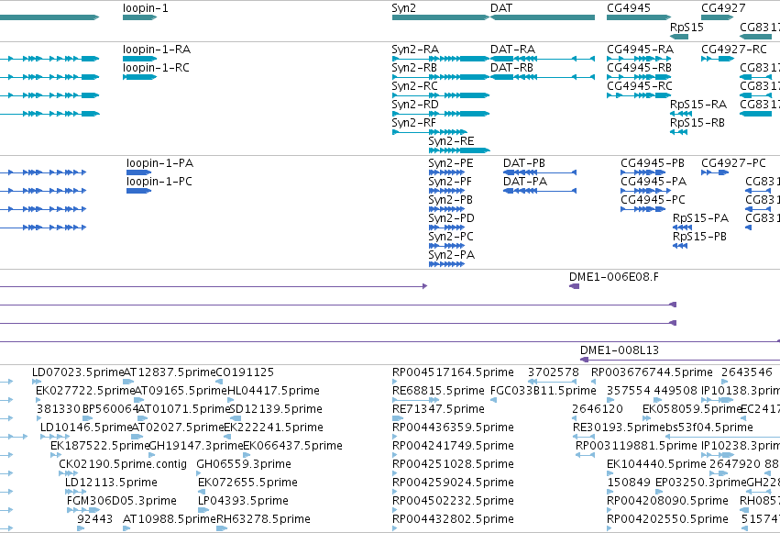This screenshot has width=780, height=533.
Task: Select protein loopin-1-PC
Action: (x=138, y=191)
